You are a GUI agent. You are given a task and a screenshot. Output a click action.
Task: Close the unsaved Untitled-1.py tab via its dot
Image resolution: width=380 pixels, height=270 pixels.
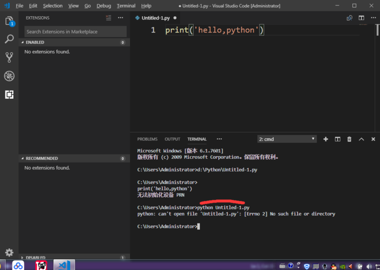tap(175, 18)
